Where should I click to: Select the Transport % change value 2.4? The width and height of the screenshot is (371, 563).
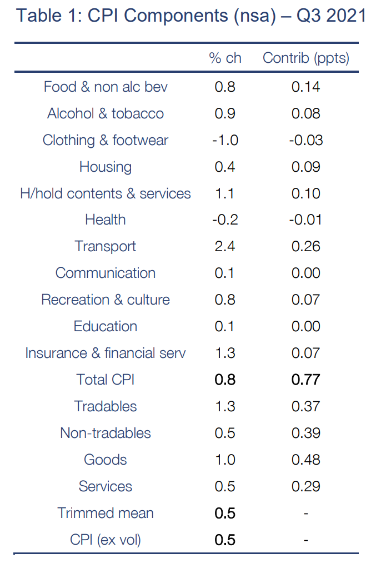pyautogui.click(x=225, y=246)
